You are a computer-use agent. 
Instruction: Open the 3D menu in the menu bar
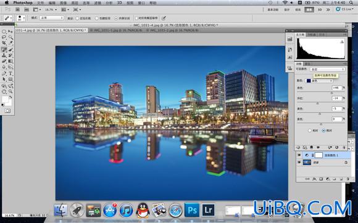pyautogui.click(x=119, y=2)
